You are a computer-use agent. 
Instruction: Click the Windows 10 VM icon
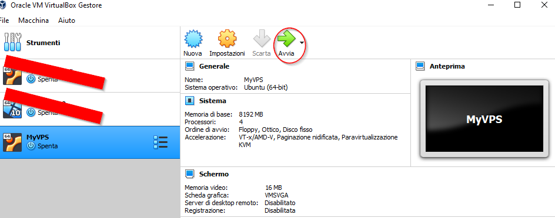[12, 109]
